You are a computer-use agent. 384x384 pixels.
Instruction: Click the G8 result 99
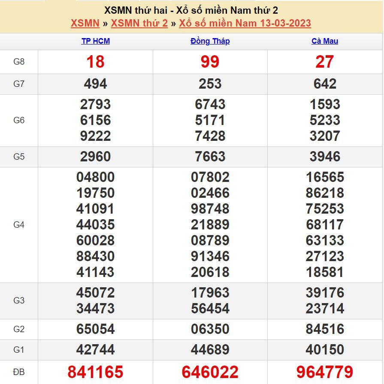(210, 62)
